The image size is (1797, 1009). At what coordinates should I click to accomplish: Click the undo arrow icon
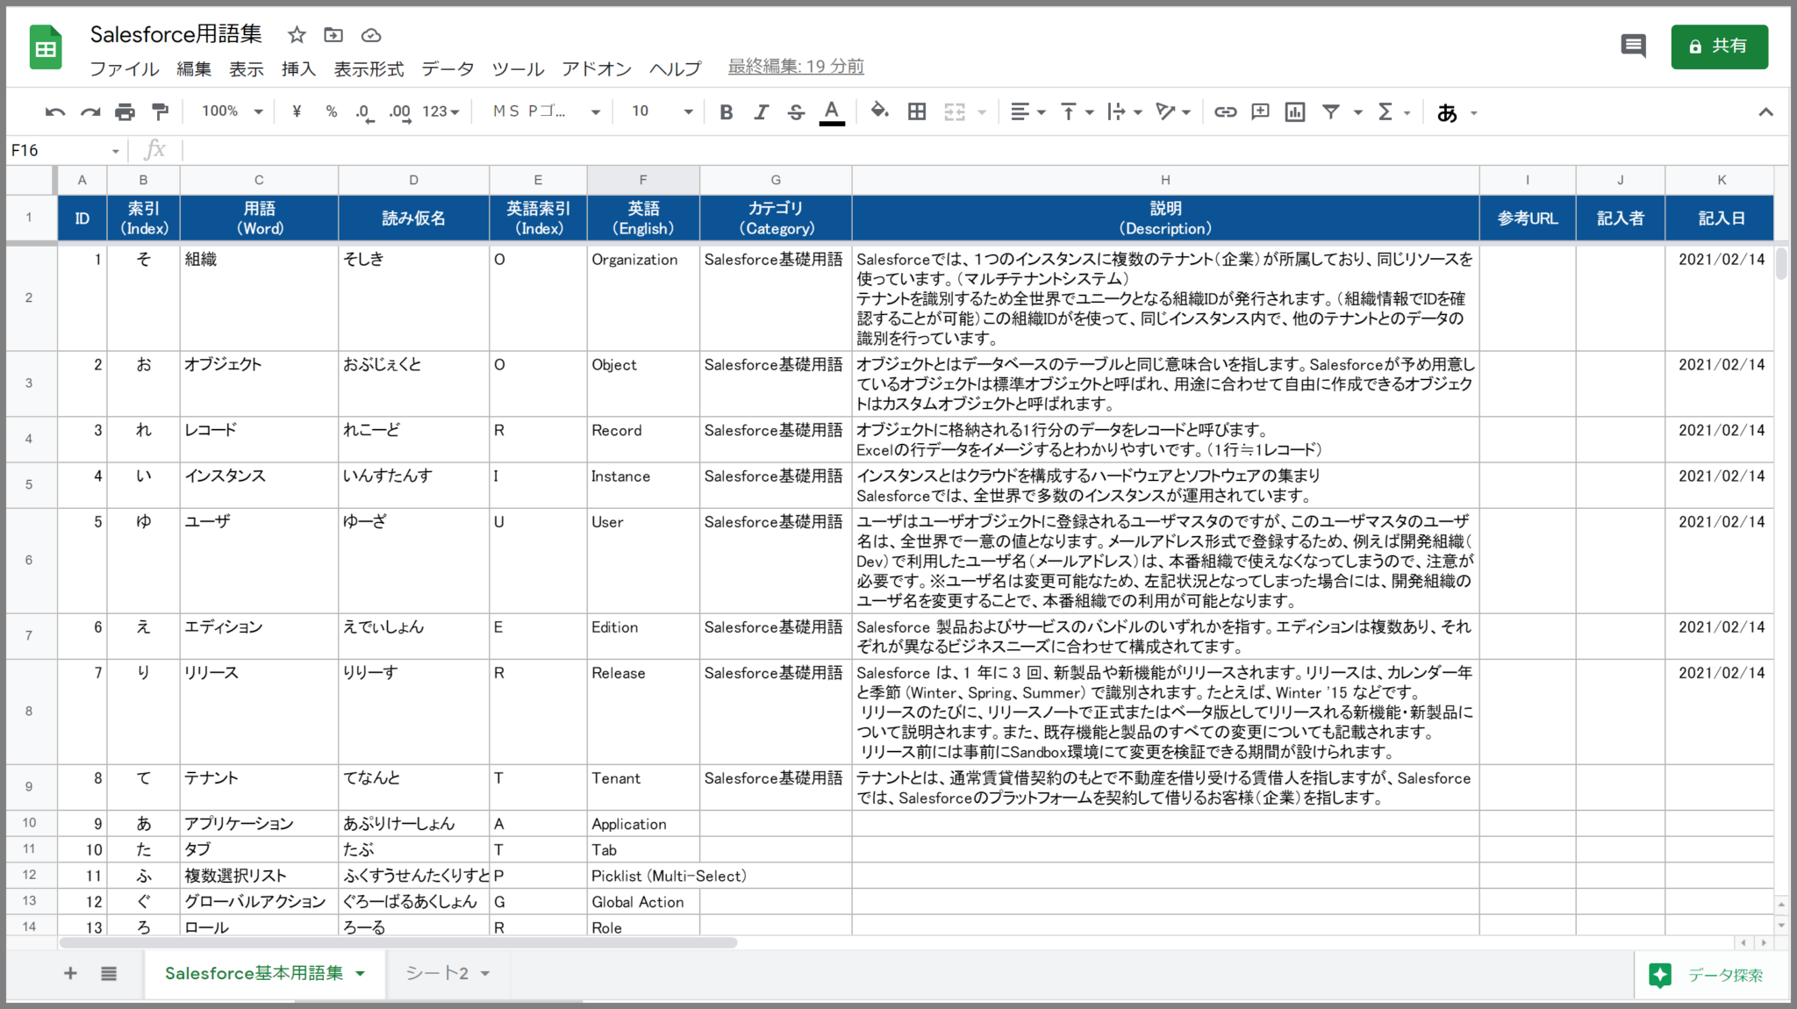55,112
